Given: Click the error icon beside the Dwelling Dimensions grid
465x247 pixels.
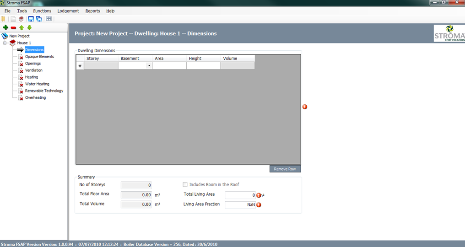Looking at the screenshot, I should coord(304,107).
